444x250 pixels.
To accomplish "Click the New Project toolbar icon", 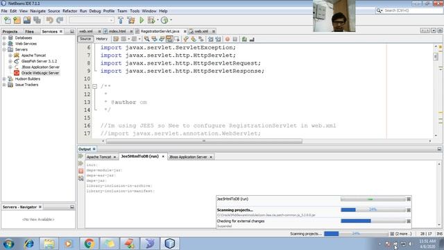I will coord(17,20).
